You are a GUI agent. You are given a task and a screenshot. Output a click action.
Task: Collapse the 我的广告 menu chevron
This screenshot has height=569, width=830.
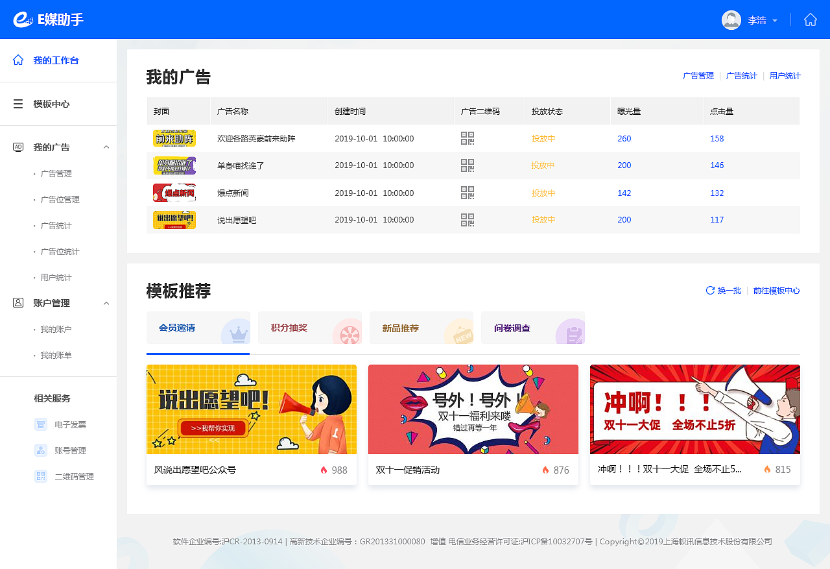click(106, 147)
